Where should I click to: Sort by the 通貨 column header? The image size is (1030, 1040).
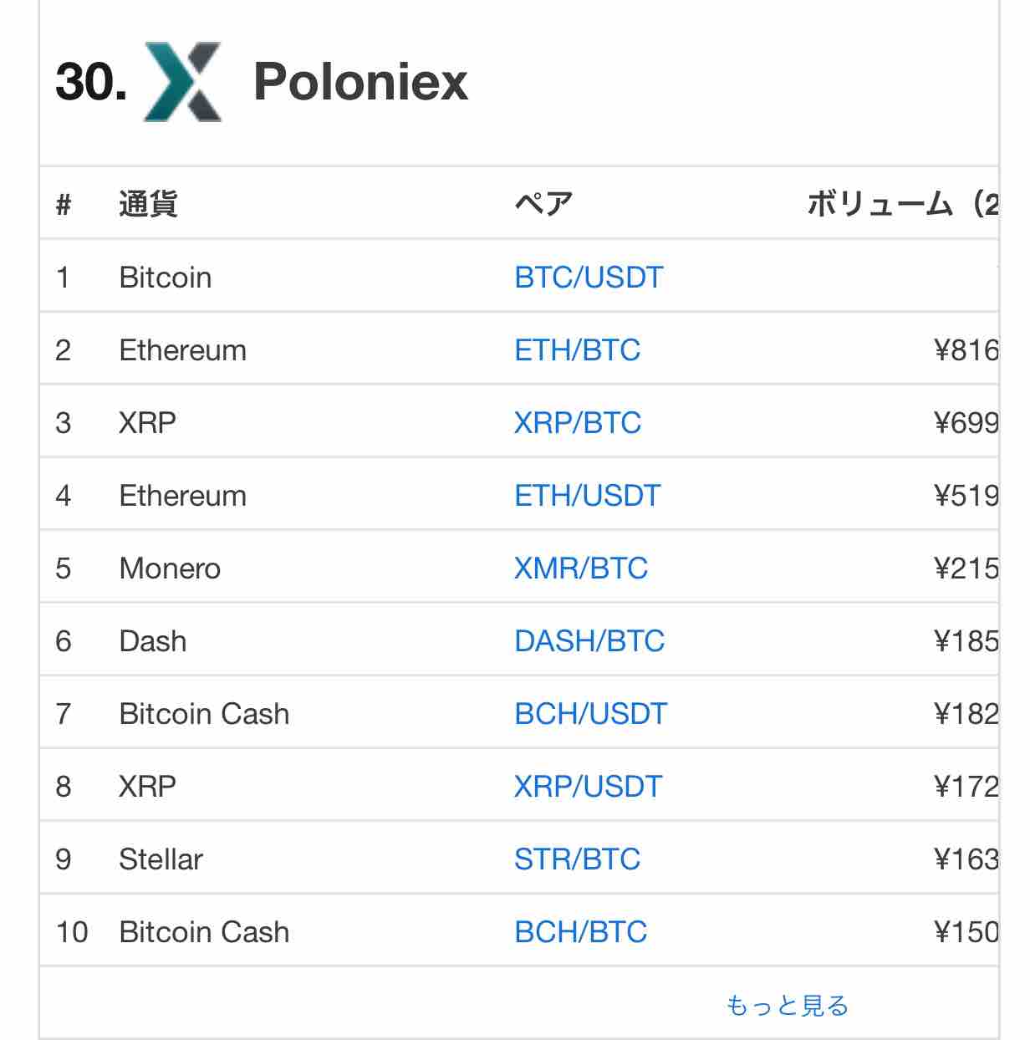click(x=148, y=203)
